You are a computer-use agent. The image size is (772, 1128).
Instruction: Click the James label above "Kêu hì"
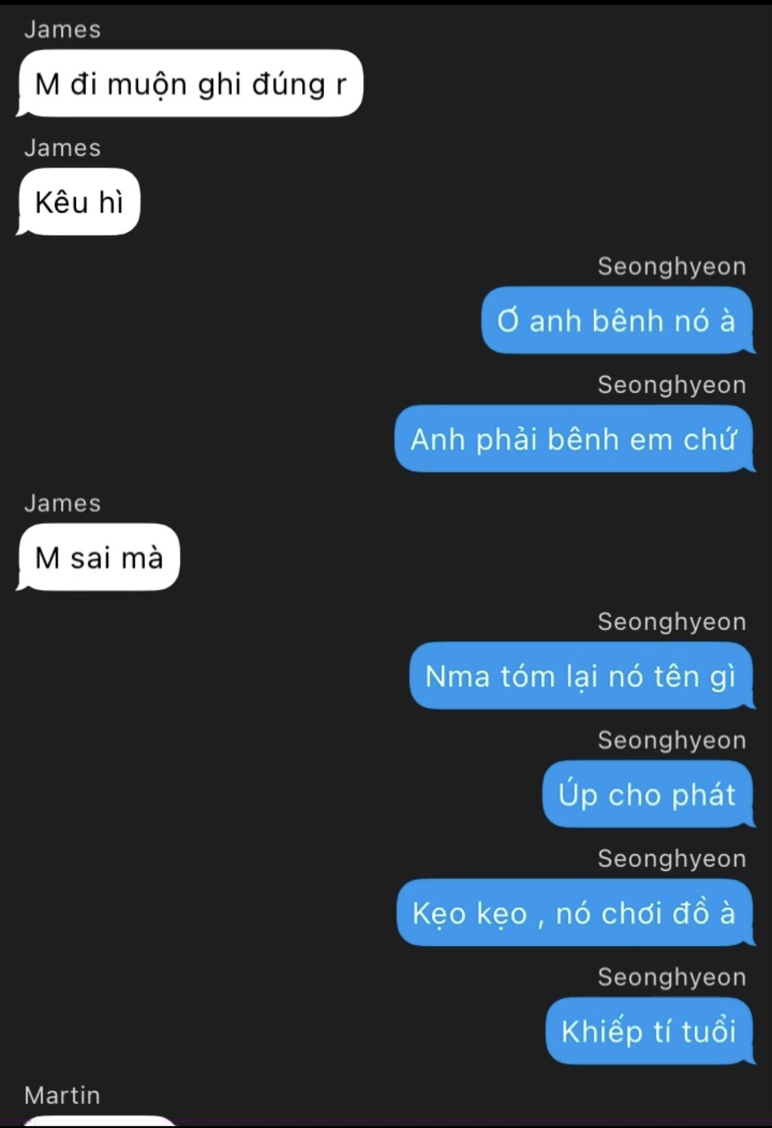point(62,148)
